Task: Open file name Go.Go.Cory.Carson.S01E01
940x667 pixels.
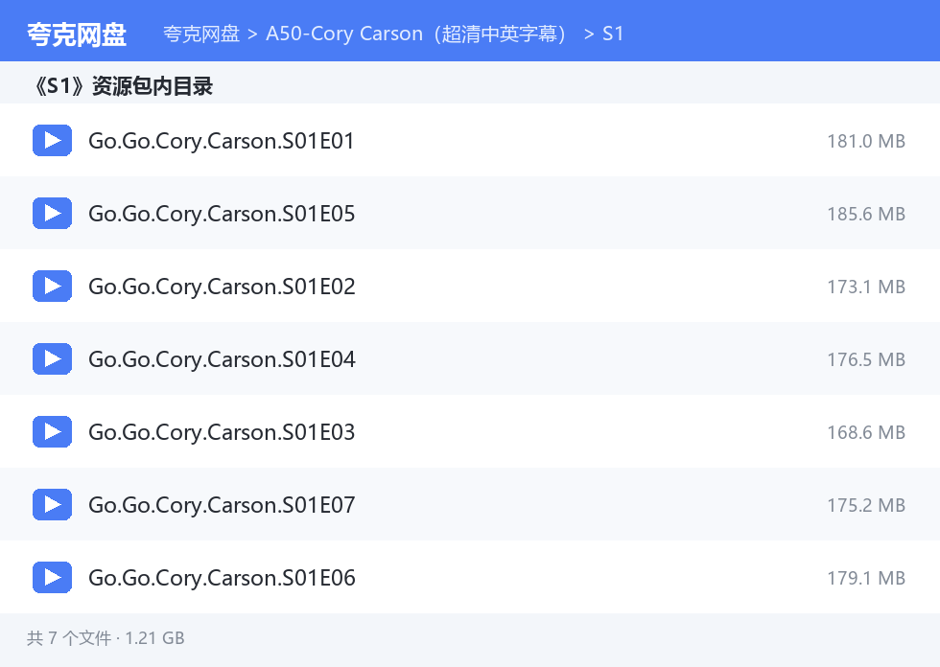Action: pyautogui.click(x=222, y=141)
